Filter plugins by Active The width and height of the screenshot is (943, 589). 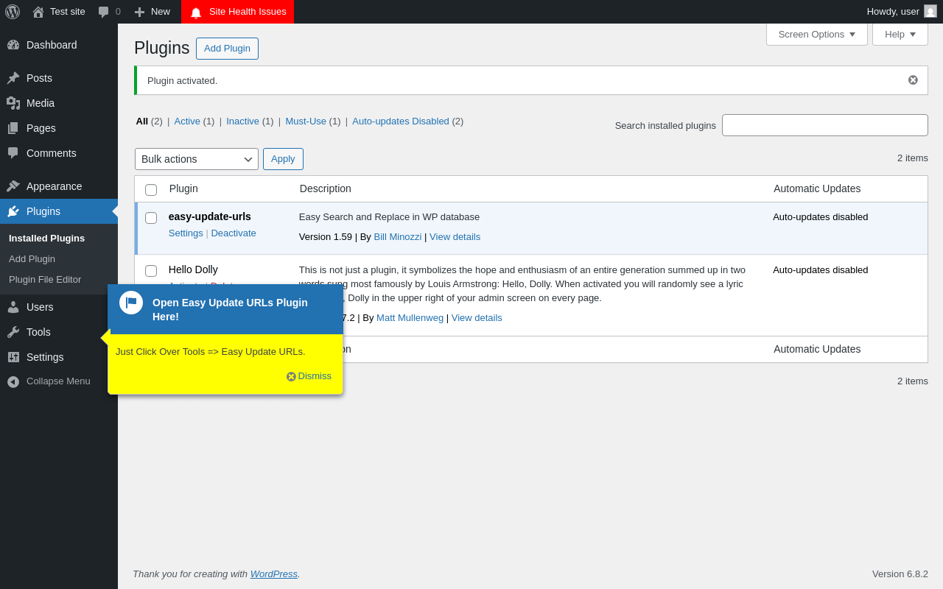click(x=187, y=121)
